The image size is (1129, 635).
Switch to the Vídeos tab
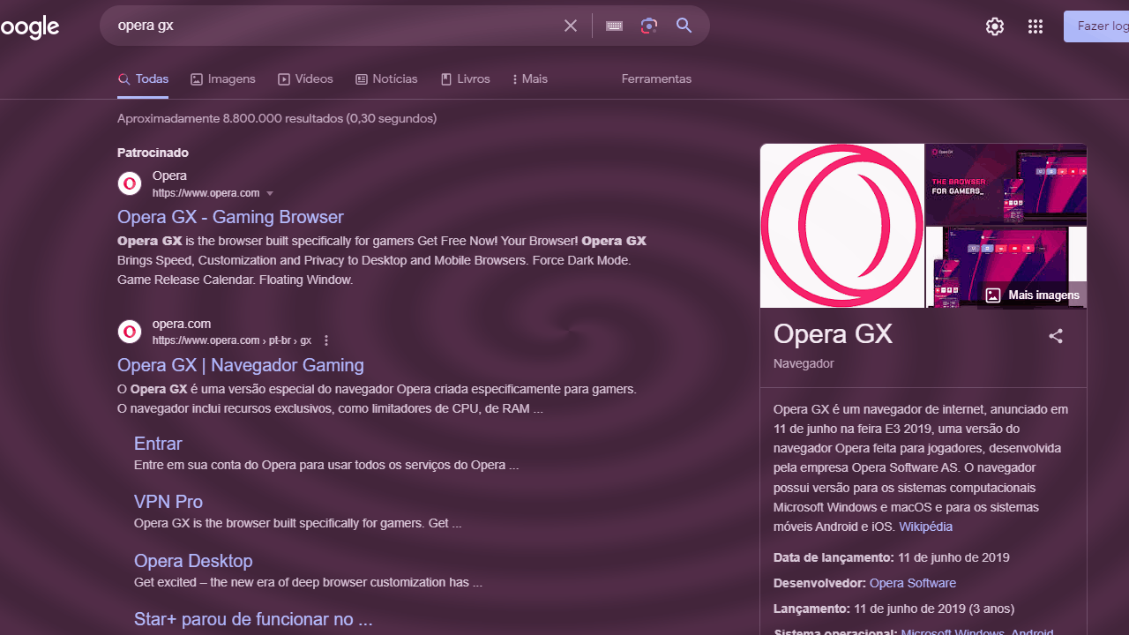(x=305, y=78)
